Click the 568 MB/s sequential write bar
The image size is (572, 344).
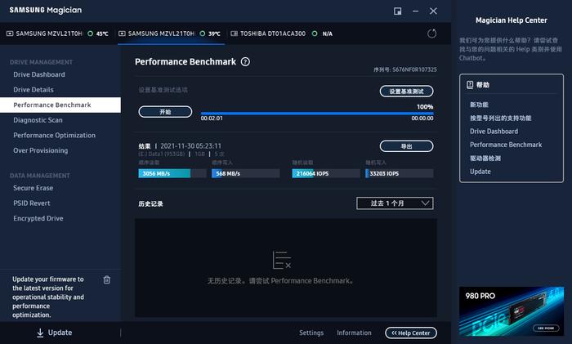[245, 173]
